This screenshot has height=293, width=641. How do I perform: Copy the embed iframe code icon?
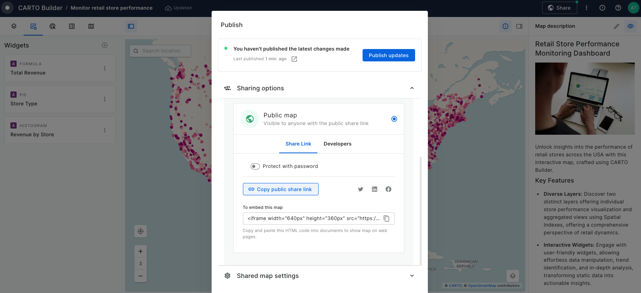click(387, 218)
